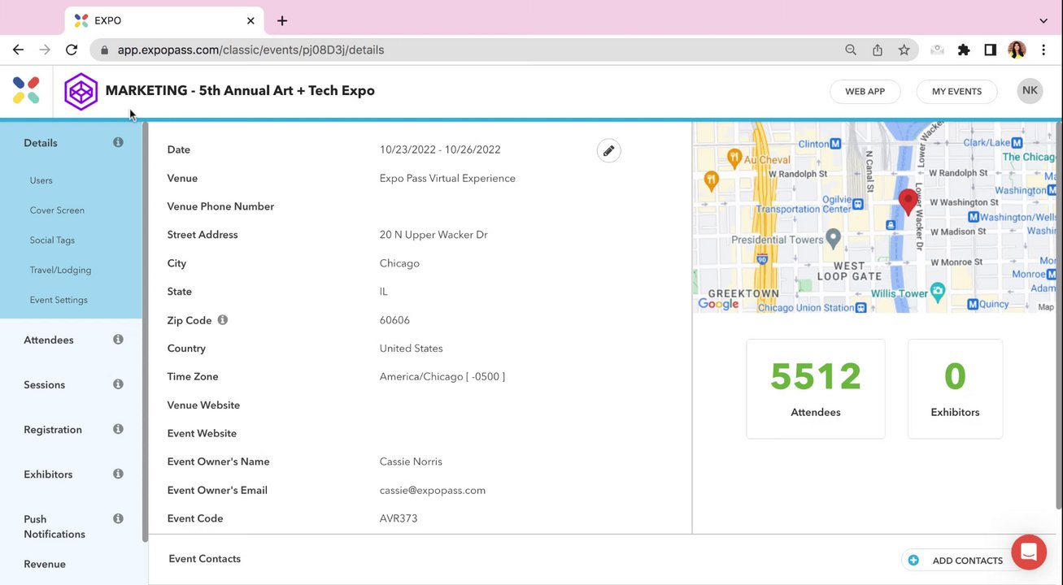
Task: Click the pencil edit icon beside Date
Action: pyautogui.click(x=608, y=150)
